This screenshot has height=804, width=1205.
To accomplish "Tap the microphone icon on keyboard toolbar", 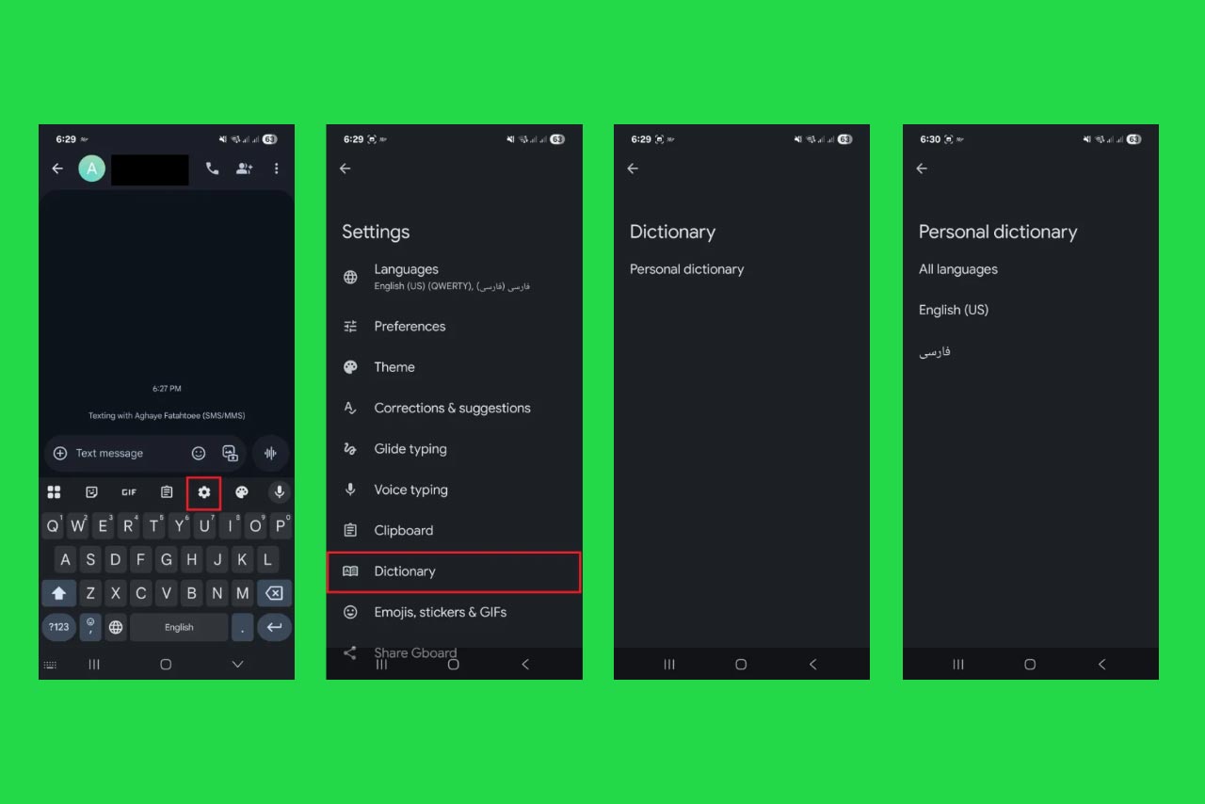I will click(279, 492).
